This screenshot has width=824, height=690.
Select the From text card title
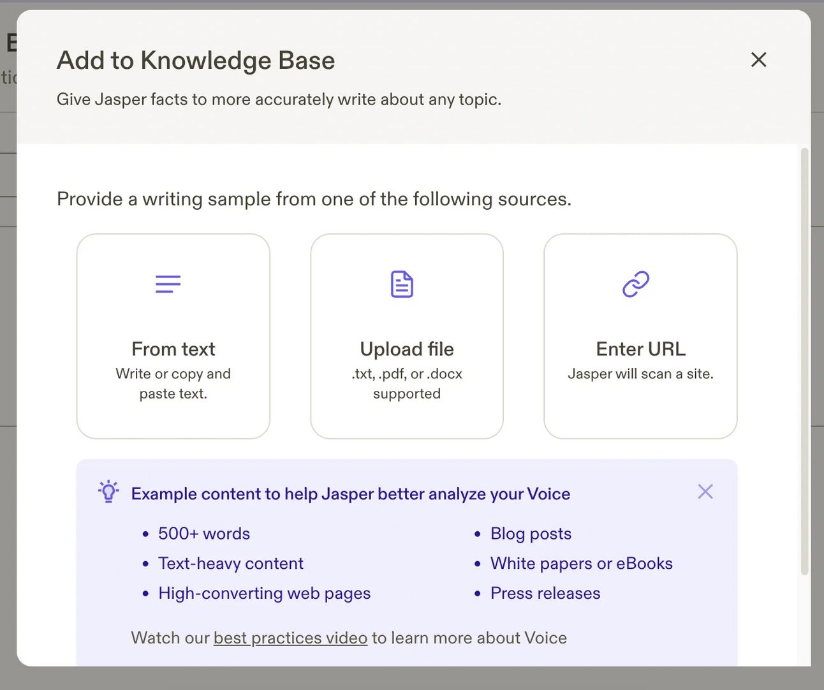[173, 349]
